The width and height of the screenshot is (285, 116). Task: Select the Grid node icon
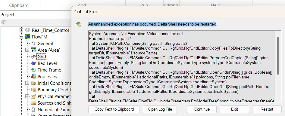coord(33,57)
